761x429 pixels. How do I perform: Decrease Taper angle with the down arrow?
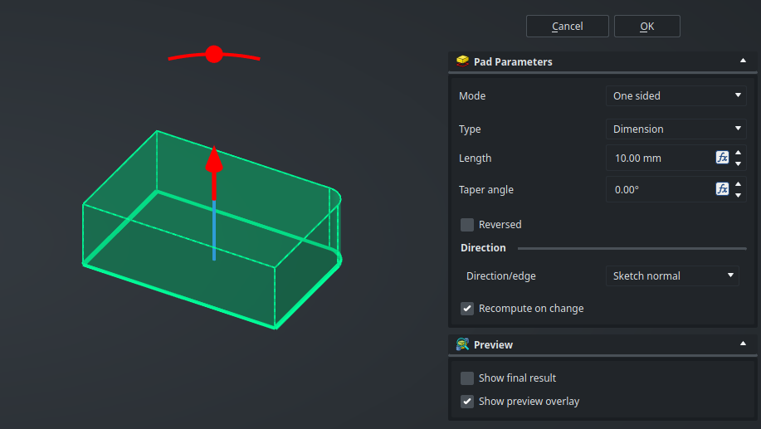point(738,195)
